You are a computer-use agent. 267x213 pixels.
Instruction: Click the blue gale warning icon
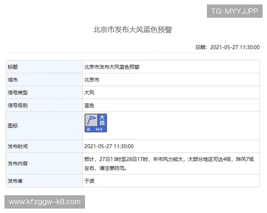point(96,123)
